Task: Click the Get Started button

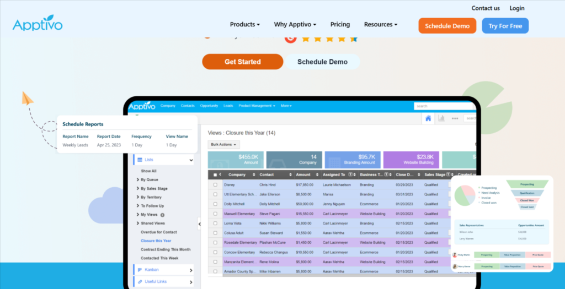Action: pos(243,62)
